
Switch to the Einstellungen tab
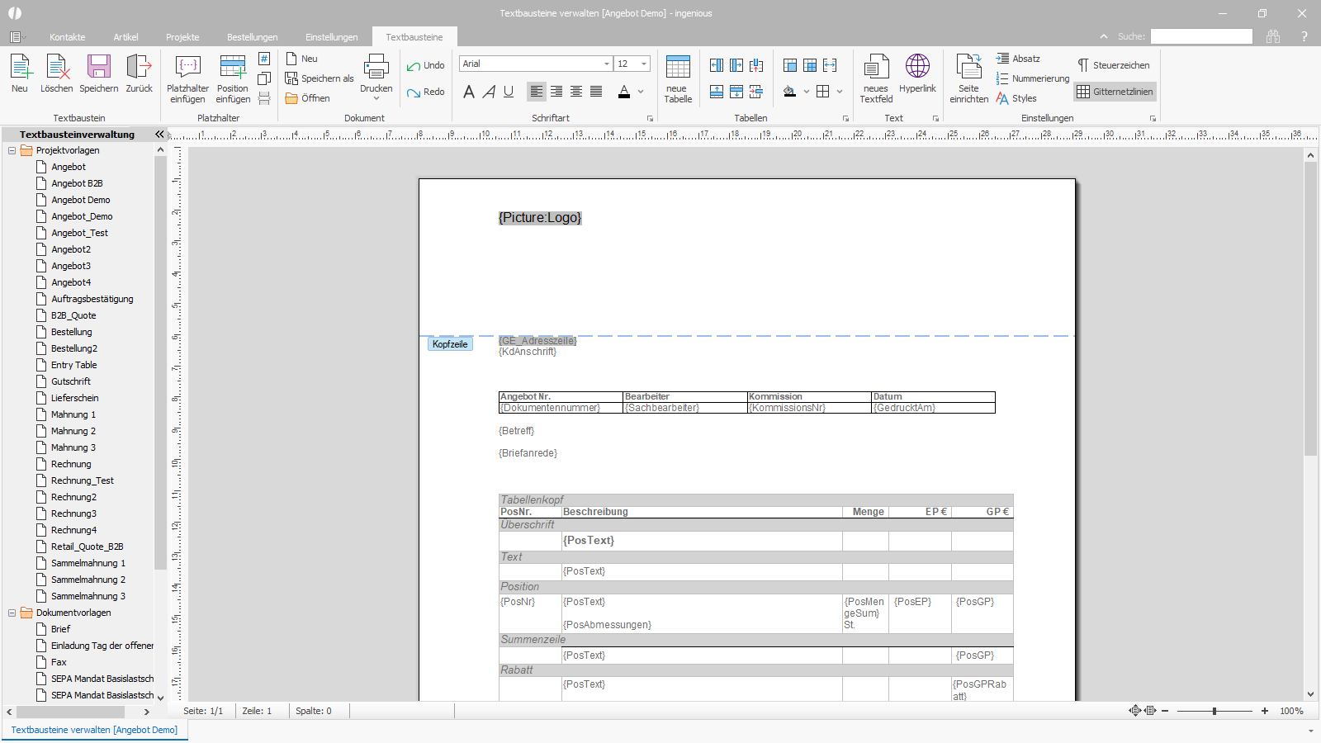(x=332, y=37)
